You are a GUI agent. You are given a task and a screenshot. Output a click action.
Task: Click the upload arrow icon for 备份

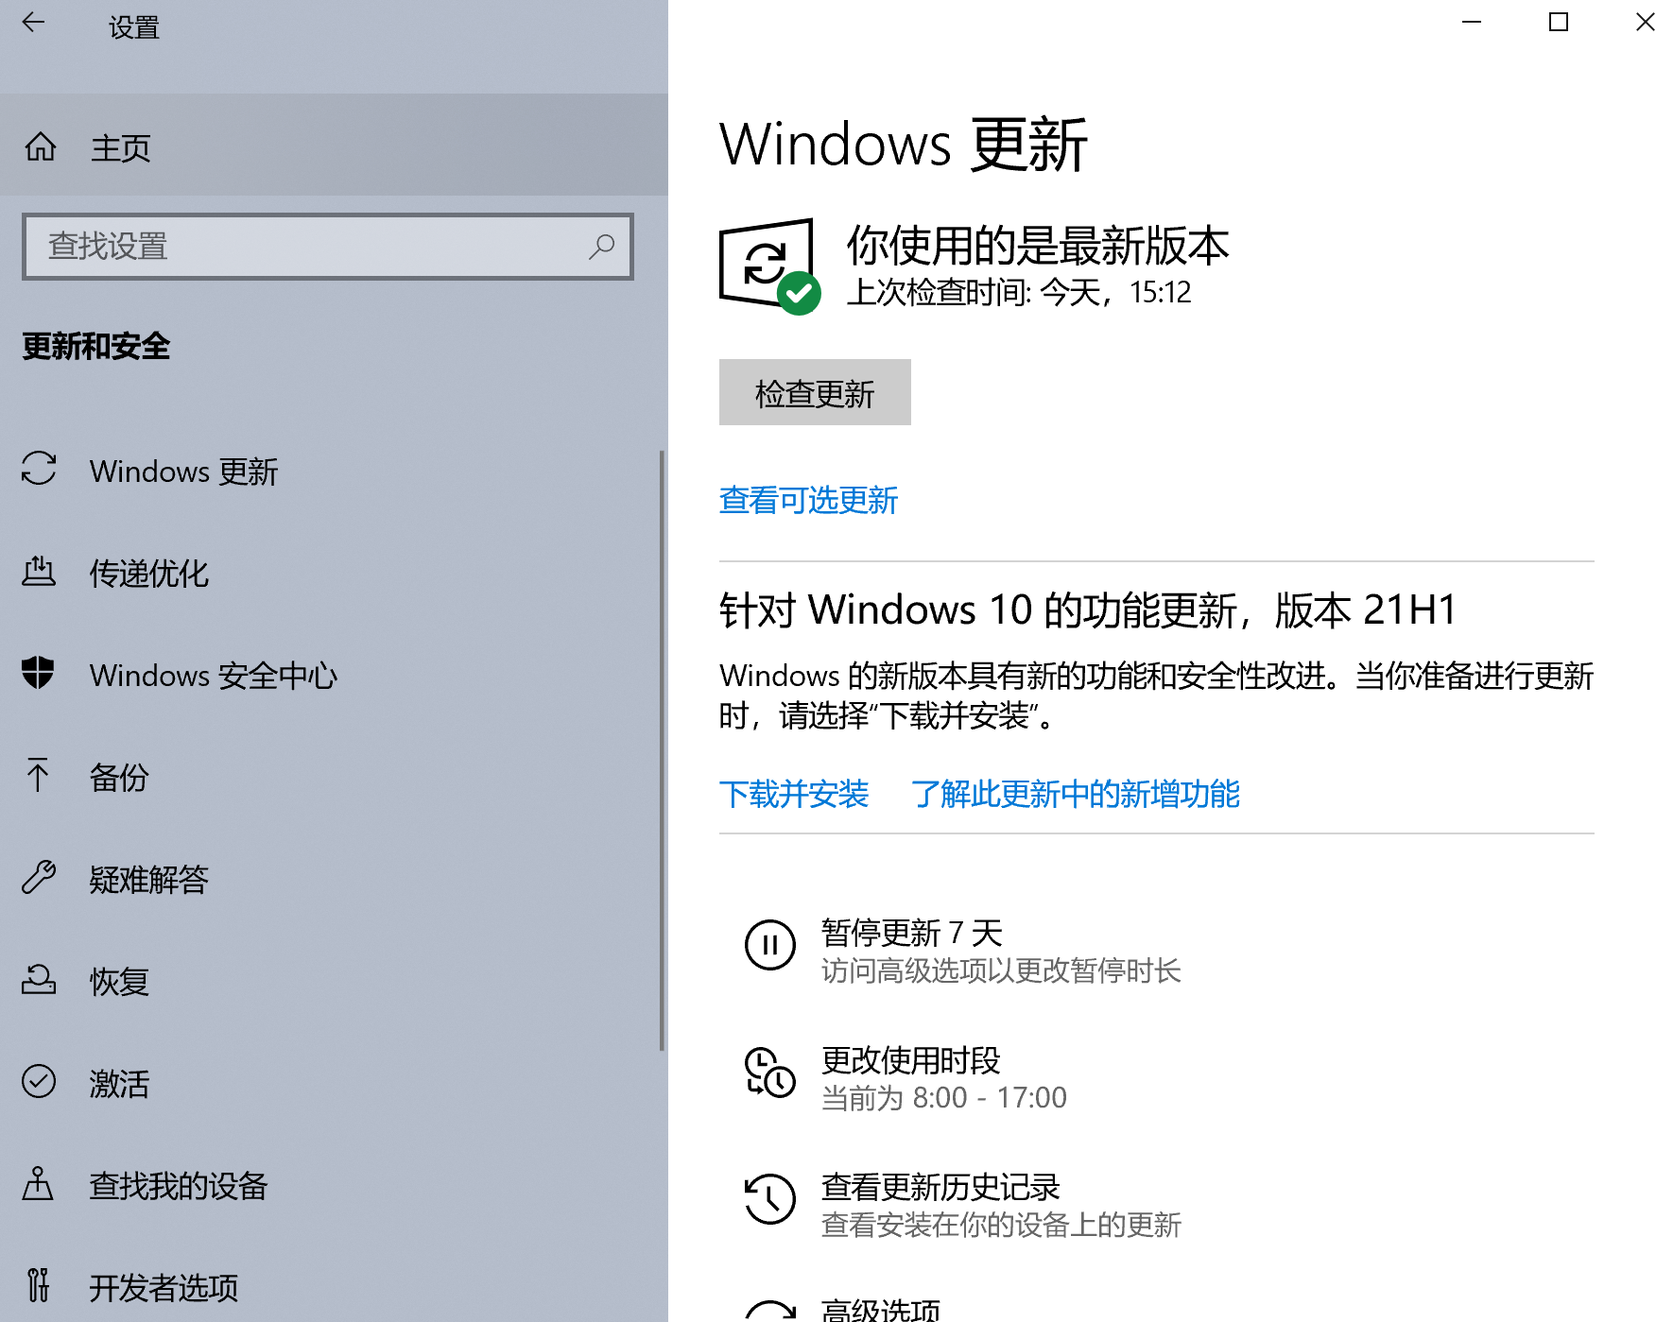click(x=38, y=775)
